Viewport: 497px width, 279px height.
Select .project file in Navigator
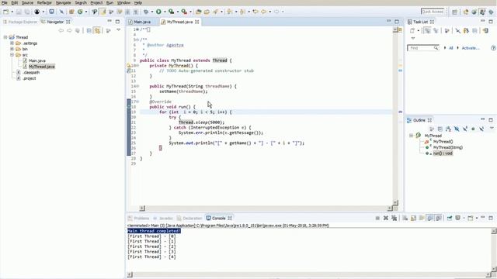pyautogui.click(x=30, y=78)
